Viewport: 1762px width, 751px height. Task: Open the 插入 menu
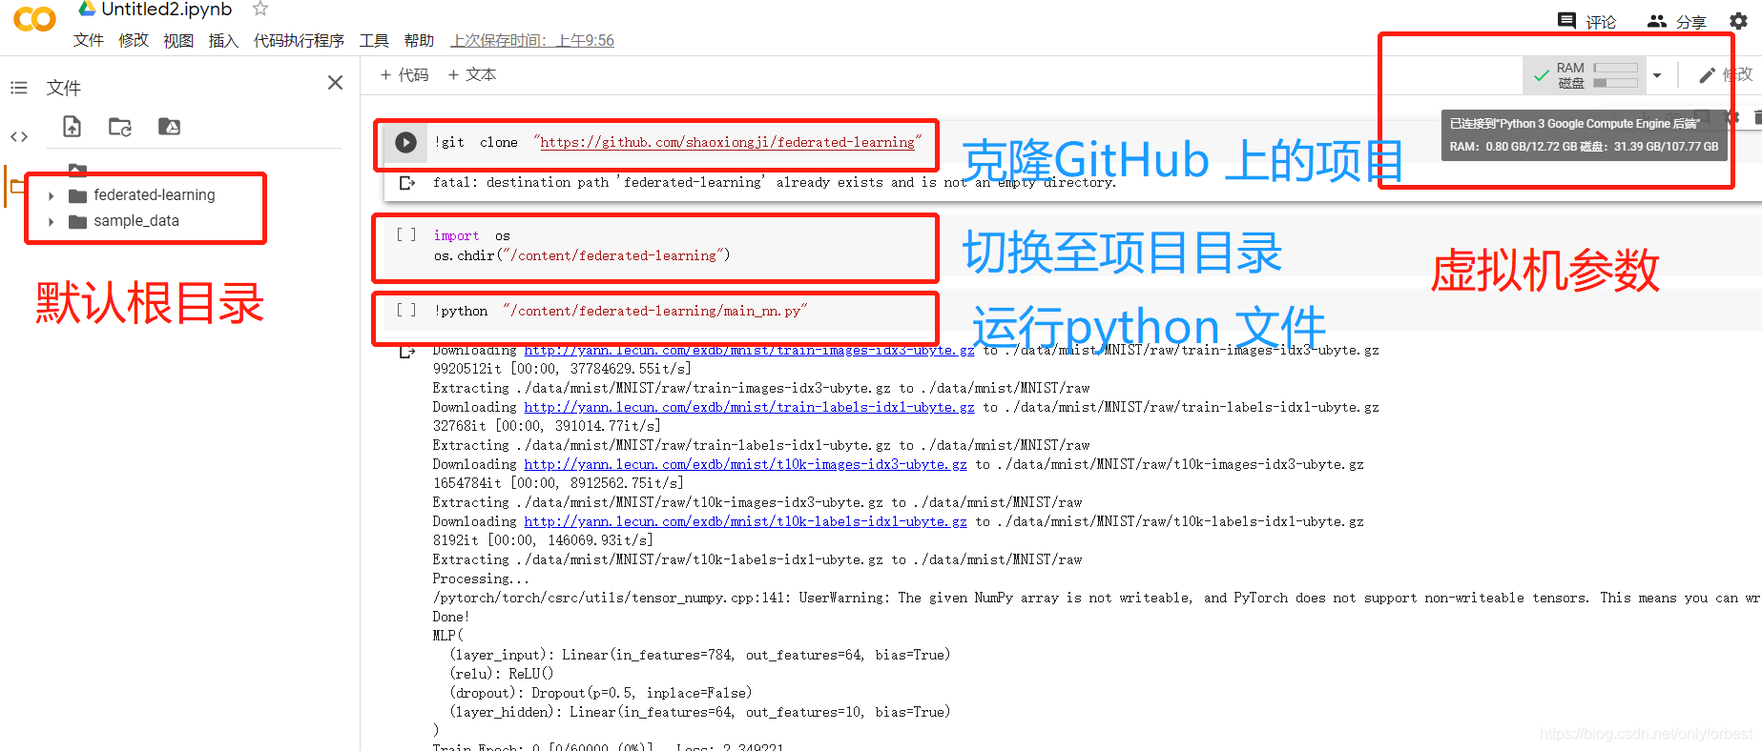click(223, 40)
